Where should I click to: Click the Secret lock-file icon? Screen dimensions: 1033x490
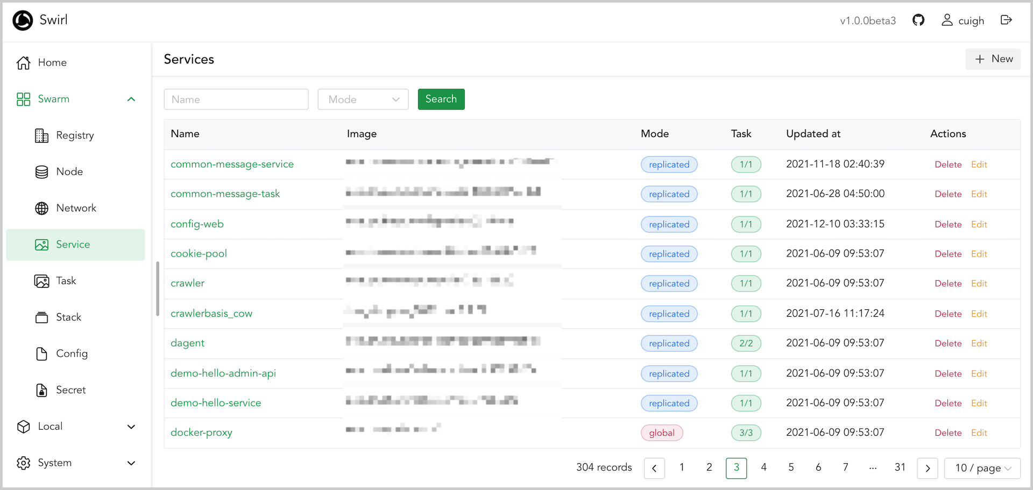point(41,390)
